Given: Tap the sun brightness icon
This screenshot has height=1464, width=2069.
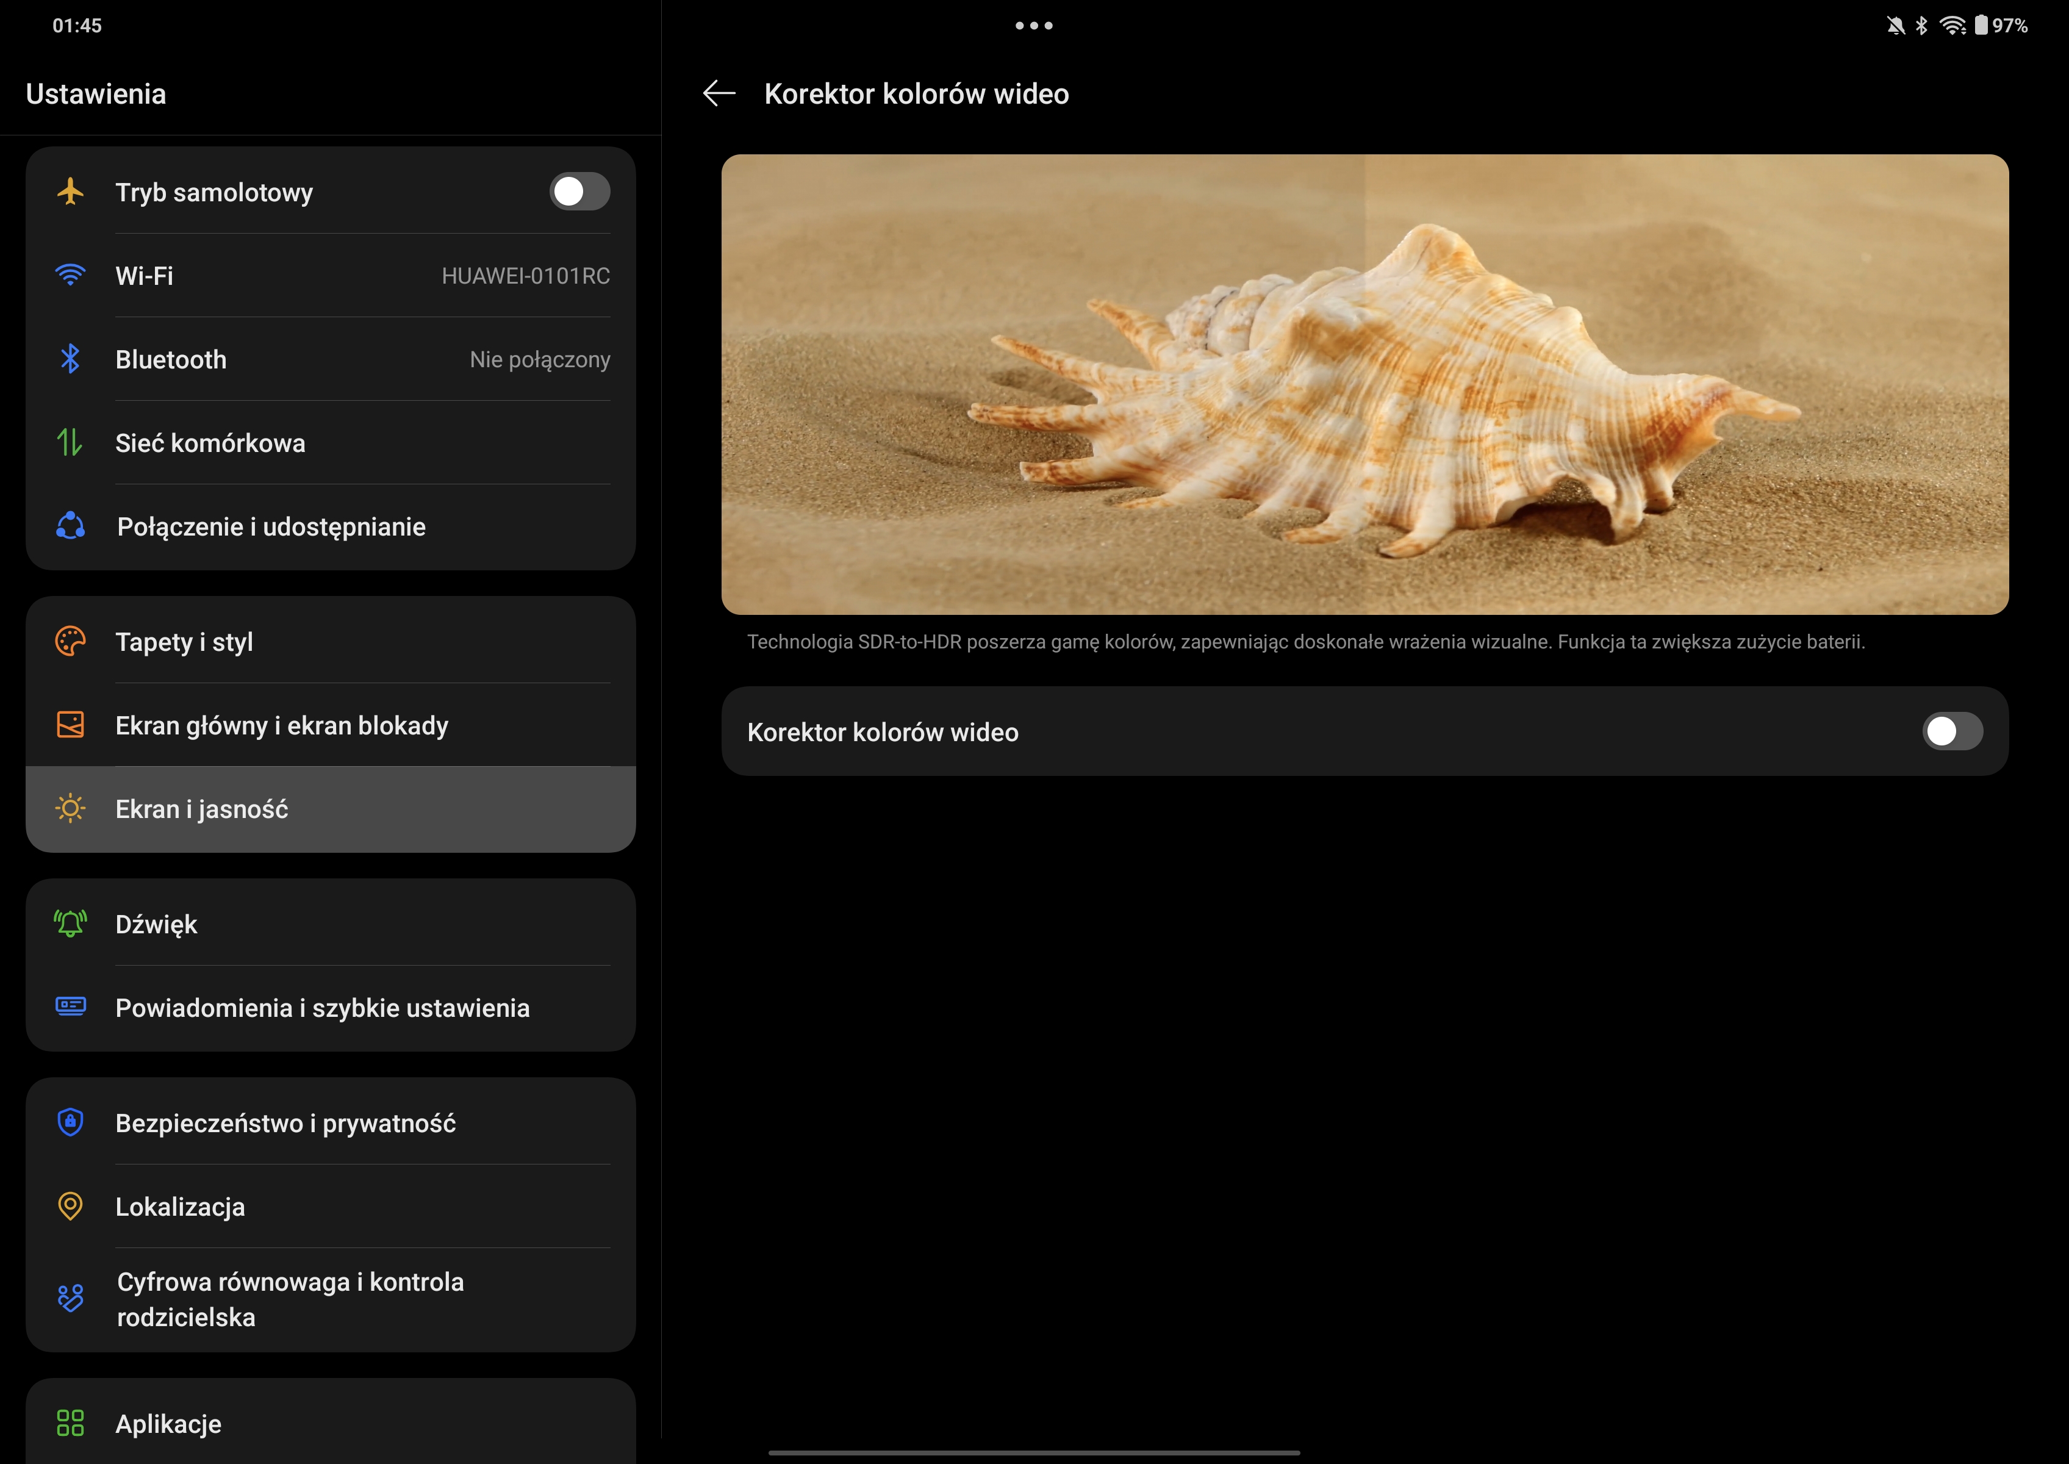Looking at the screenshot, I should click(70, 809).
